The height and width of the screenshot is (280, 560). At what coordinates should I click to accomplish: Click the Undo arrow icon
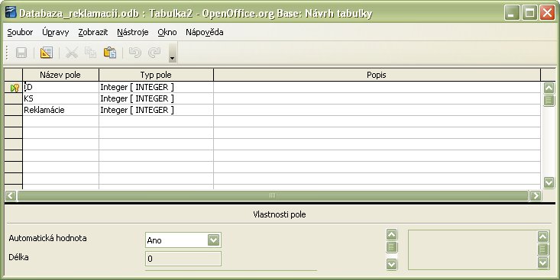pyautogui.click(x=134, y=53)
